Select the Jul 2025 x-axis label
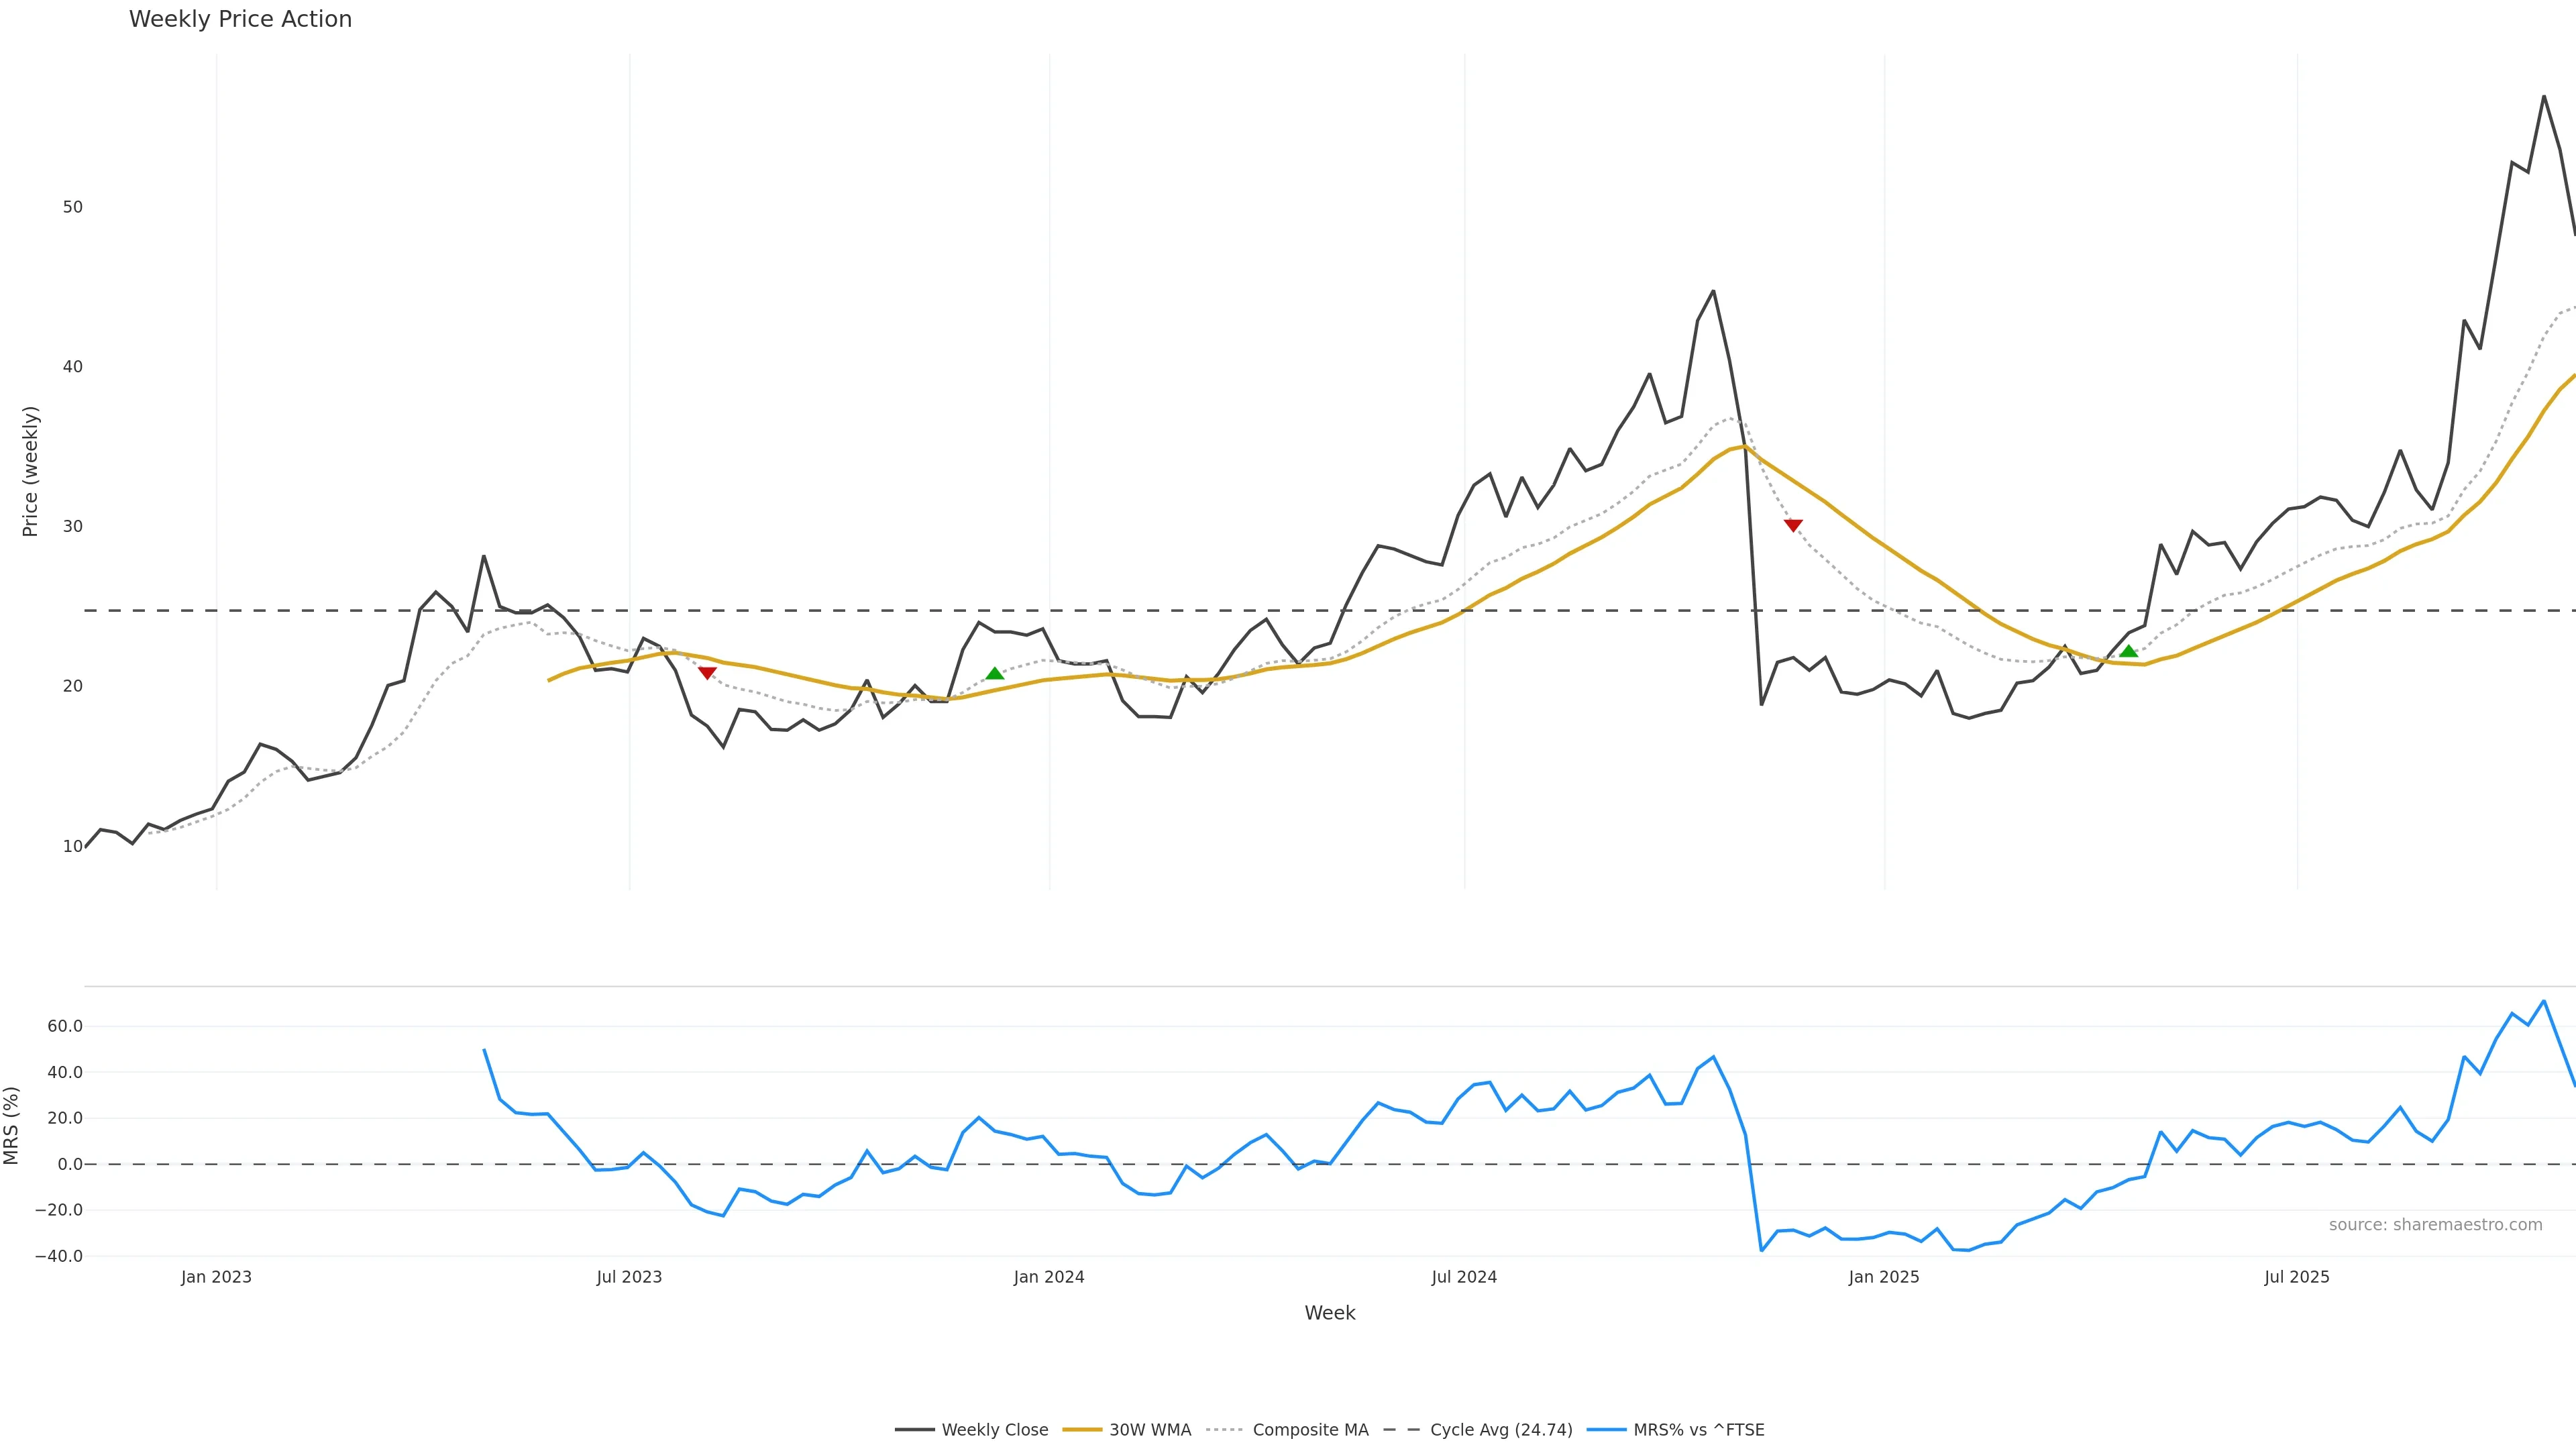Viewport: 2576px width, 1449px height. pyautogui.click(x=2296, y=1277)
